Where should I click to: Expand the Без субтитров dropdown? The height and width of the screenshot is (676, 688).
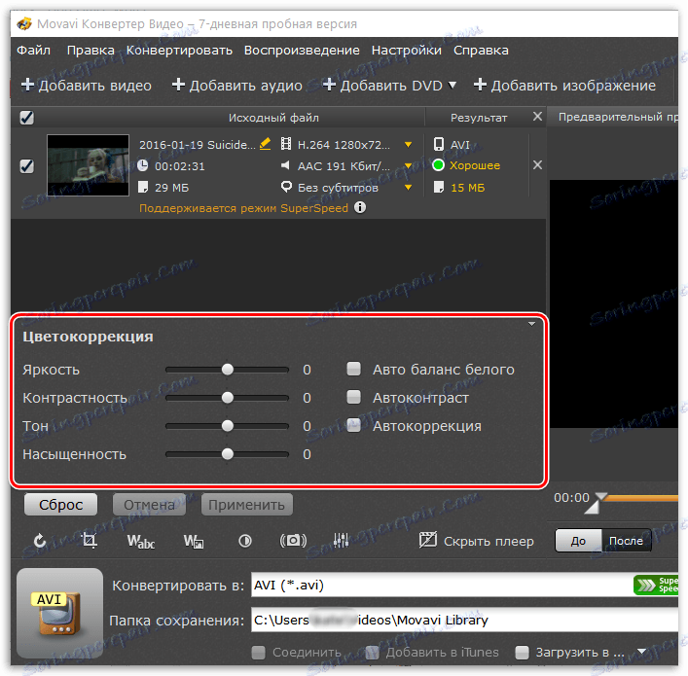[408, 188]
